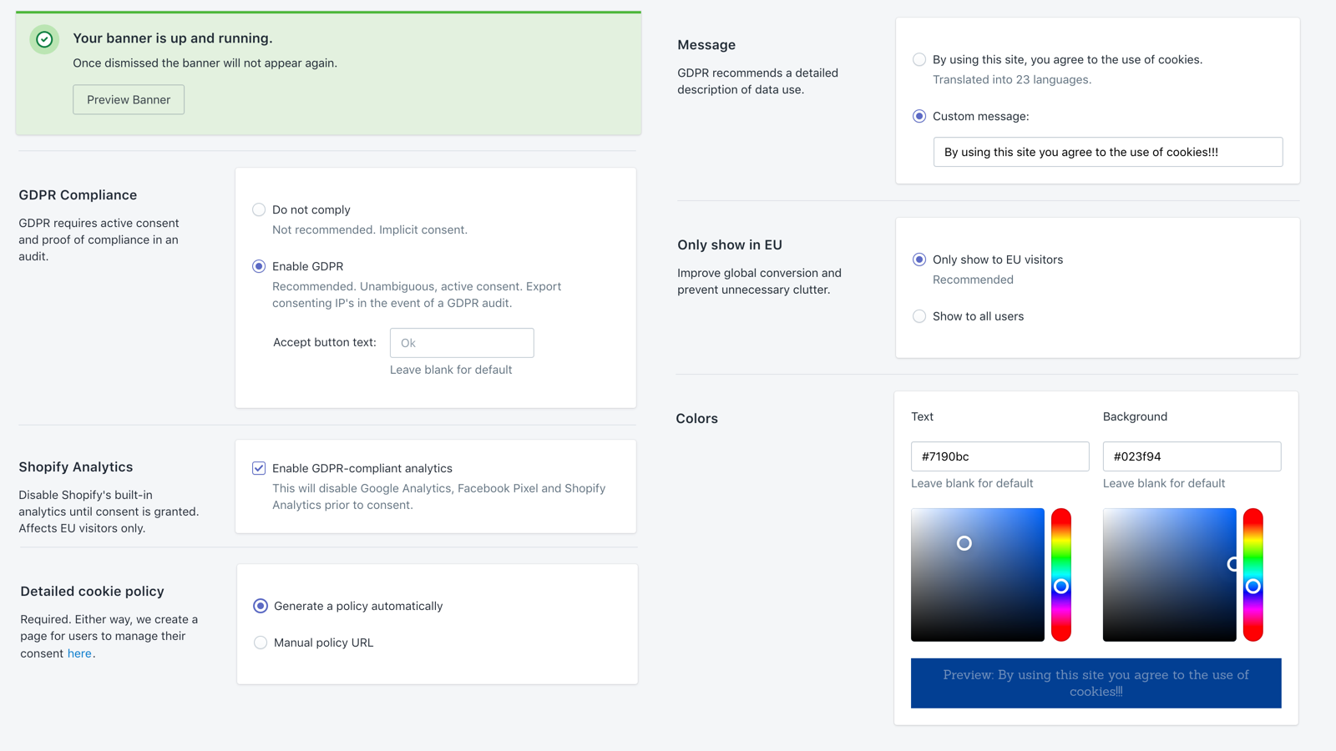Viewport: 1336px width, 751px height.
Task: Click the custom message text box
Action: (x=1107, y=152)
